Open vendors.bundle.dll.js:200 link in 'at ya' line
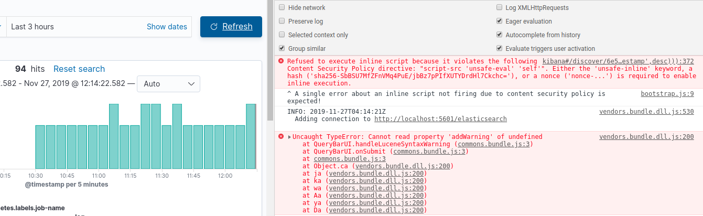Viewport: 703px width, 216px height. (376, 203)
